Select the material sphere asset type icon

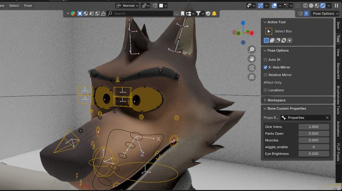[x=86, y=14]
